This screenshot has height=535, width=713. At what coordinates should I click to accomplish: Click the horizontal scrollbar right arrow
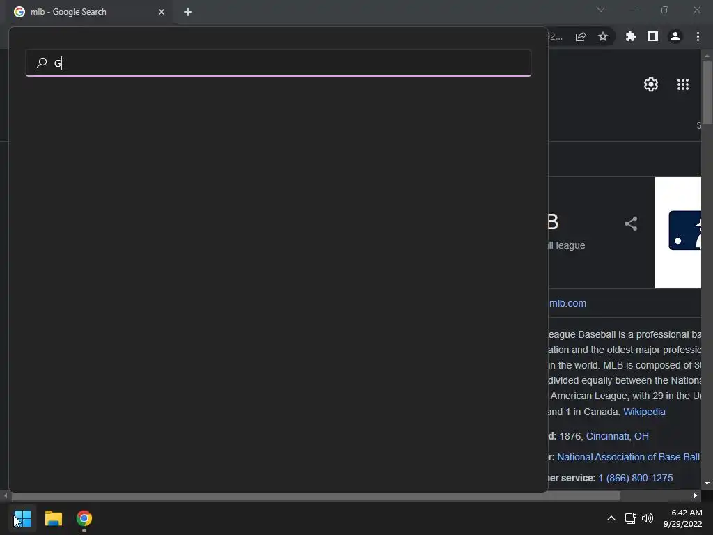coord(696,496)
